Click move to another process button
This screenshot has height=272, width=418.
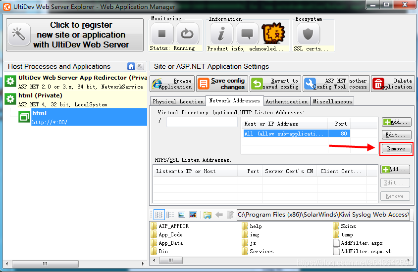tap(359, 84)
